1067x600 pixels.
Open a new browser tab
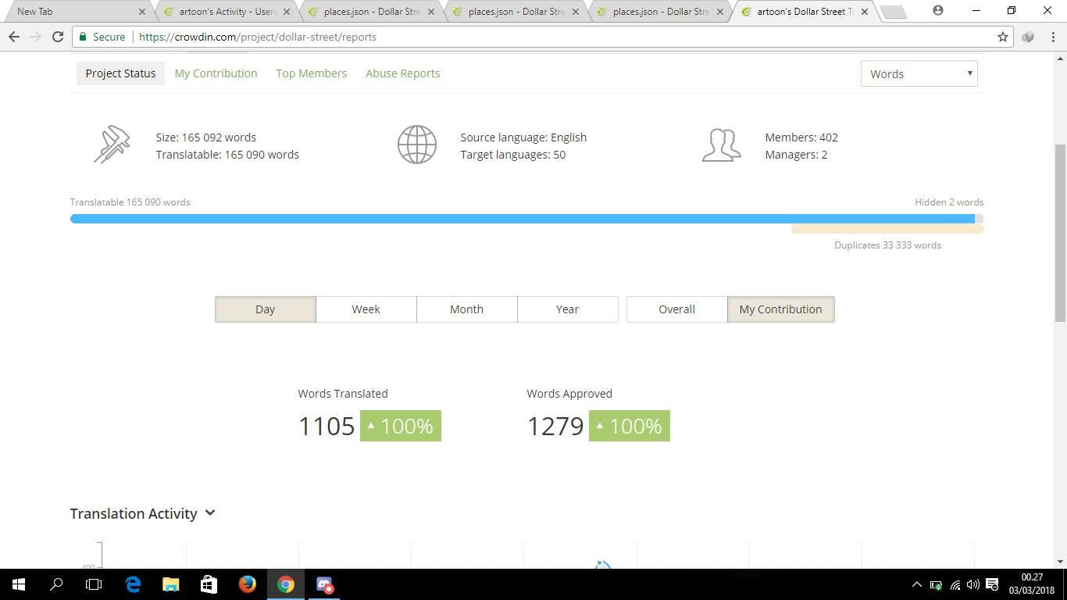(x=893, y=12)
